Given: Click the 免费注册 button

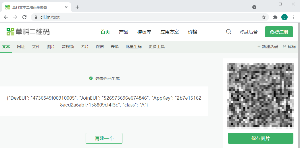Looking at the screenshot, I should click(279, 32).
